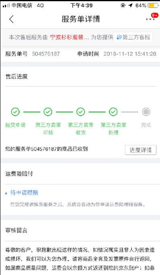Tap the 售后进度 section header

tap(17, 76)
